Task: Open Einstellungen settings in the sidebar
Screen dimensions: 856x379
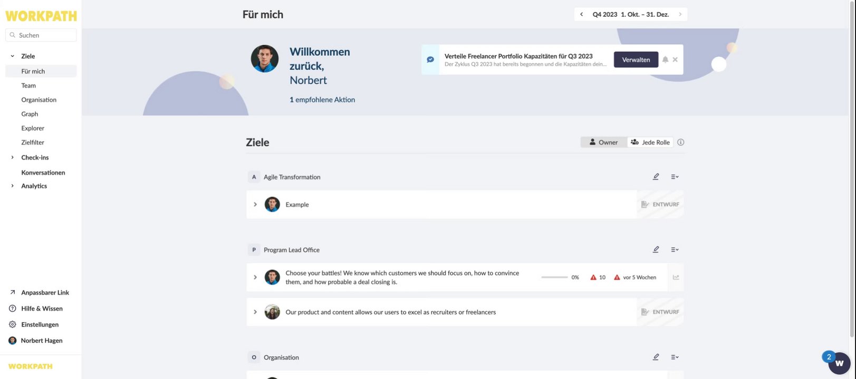Action: click(40, 325)
